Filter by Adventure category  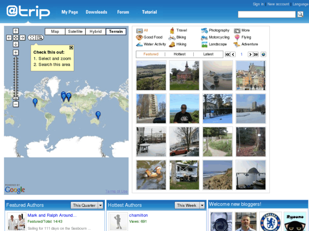[246, 44]
